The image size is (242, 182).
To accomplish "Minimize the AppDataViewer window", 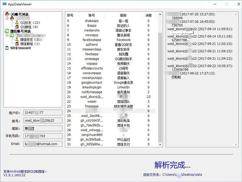I will 215,4.
